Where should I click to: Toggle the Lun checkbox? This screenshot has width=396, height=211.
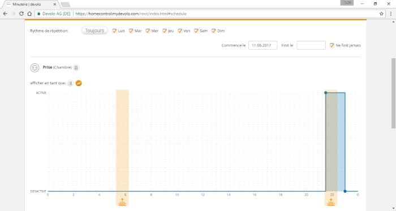click(x=114, y=31)
